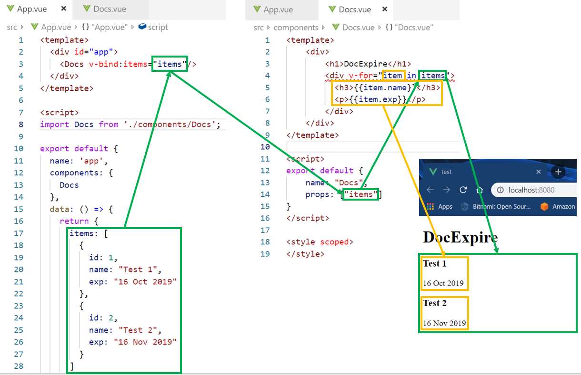The image size is (581, 375).
Task: Click the Back arrow in the browser
Action: click(x=431, y=190)
